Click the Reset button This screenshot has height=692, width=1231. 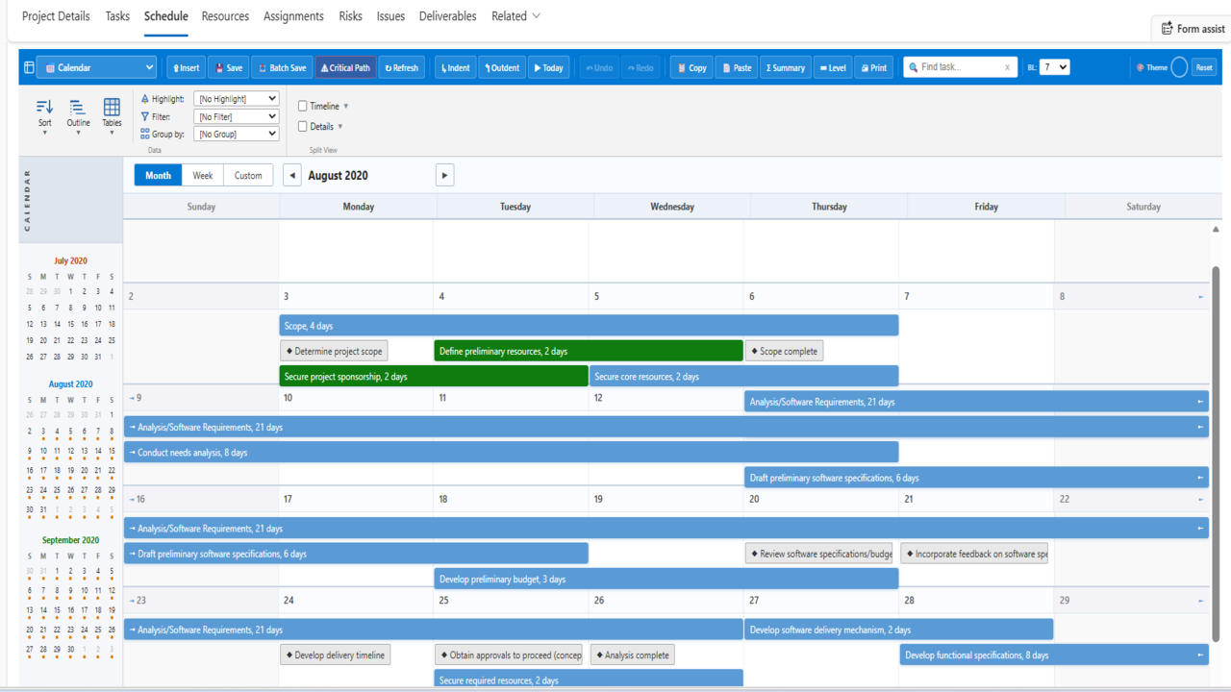(1204, 68)
